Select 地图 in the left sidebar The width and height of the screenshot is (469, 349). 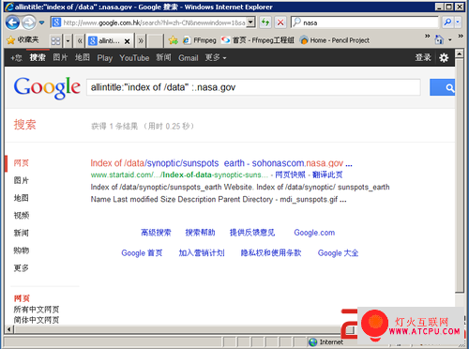[22, 198]
